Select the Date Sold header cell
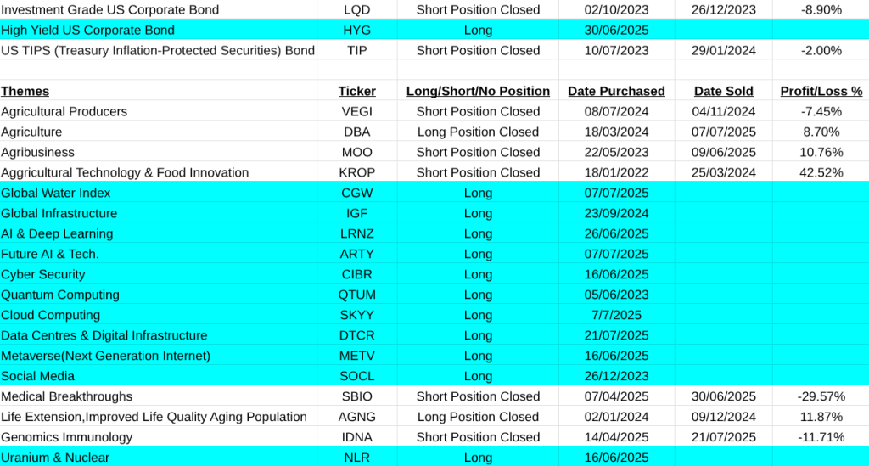Screen dimensions: 869x466 click(723, 91)
